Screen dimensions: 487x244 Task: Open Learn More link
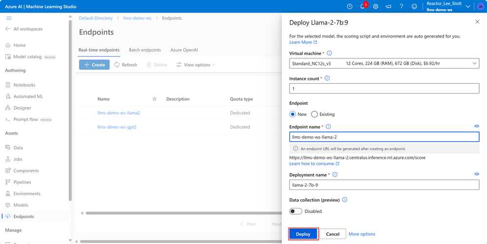pos(303,42)
